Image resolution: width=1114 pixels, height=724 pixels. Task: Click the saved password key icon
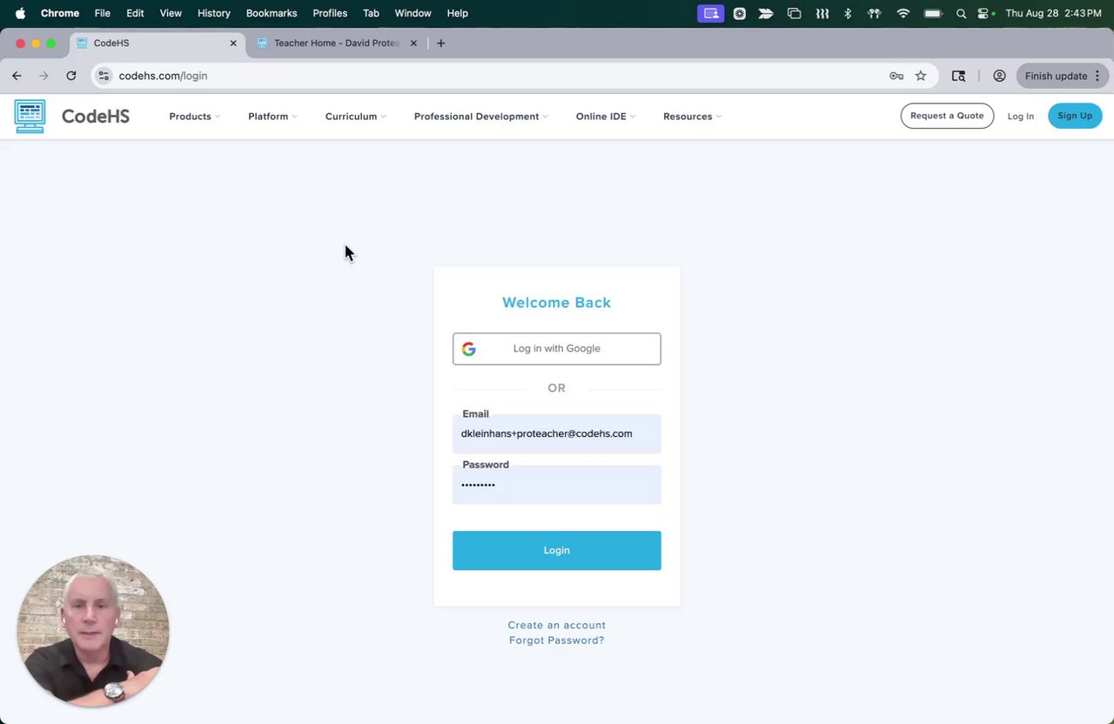(x=896, y=76)
